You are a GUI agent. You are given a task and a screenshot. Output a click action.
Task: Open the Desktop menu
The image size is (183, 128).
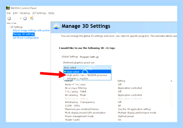[25, 13]
